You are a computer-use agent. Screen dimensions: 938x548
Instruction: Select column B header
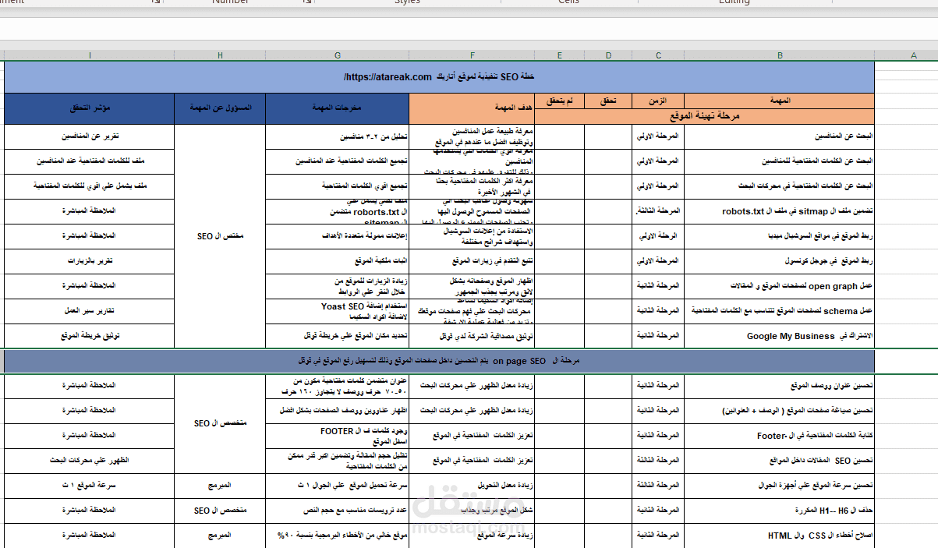780,55
